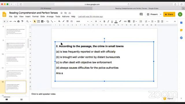Click 'Click to add speaker notes' area

[43, 94]
